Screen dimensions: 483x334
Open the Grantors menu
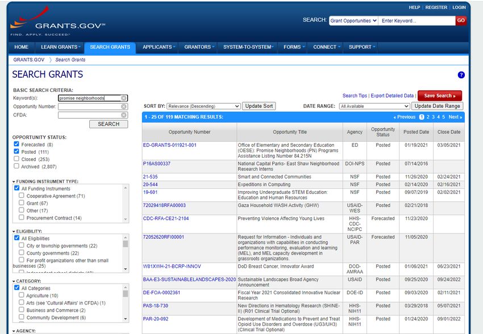point(199,47)
